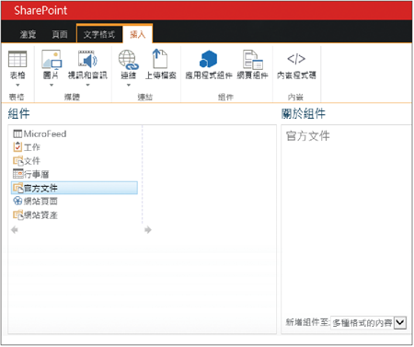This screenshot has width=414, height=347.
Task: Click the 網站頁面 icon
Action: point(17,201)
